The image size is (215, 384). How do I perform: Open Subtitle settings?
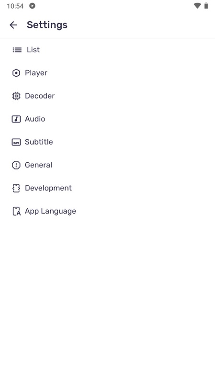107,142
